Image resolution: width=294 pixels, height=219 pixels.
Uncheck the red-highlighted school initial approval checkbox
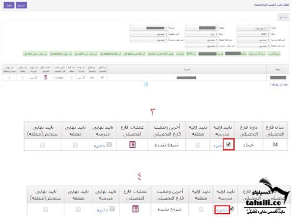229,144
